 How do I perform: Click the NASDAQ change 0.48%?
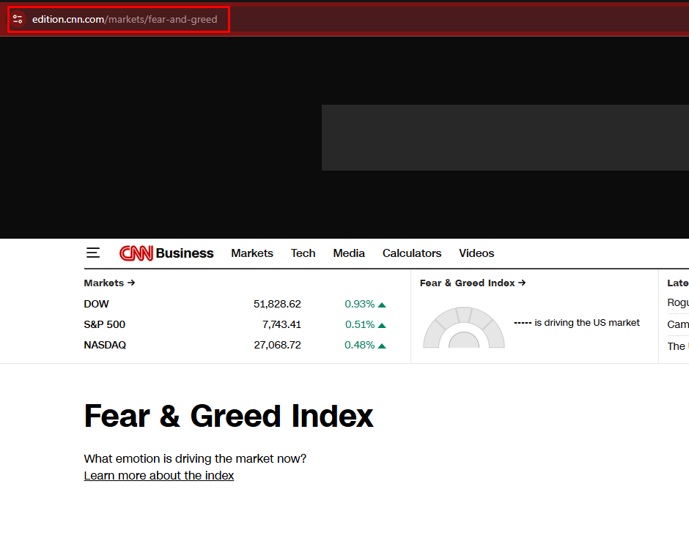(365, 345)
